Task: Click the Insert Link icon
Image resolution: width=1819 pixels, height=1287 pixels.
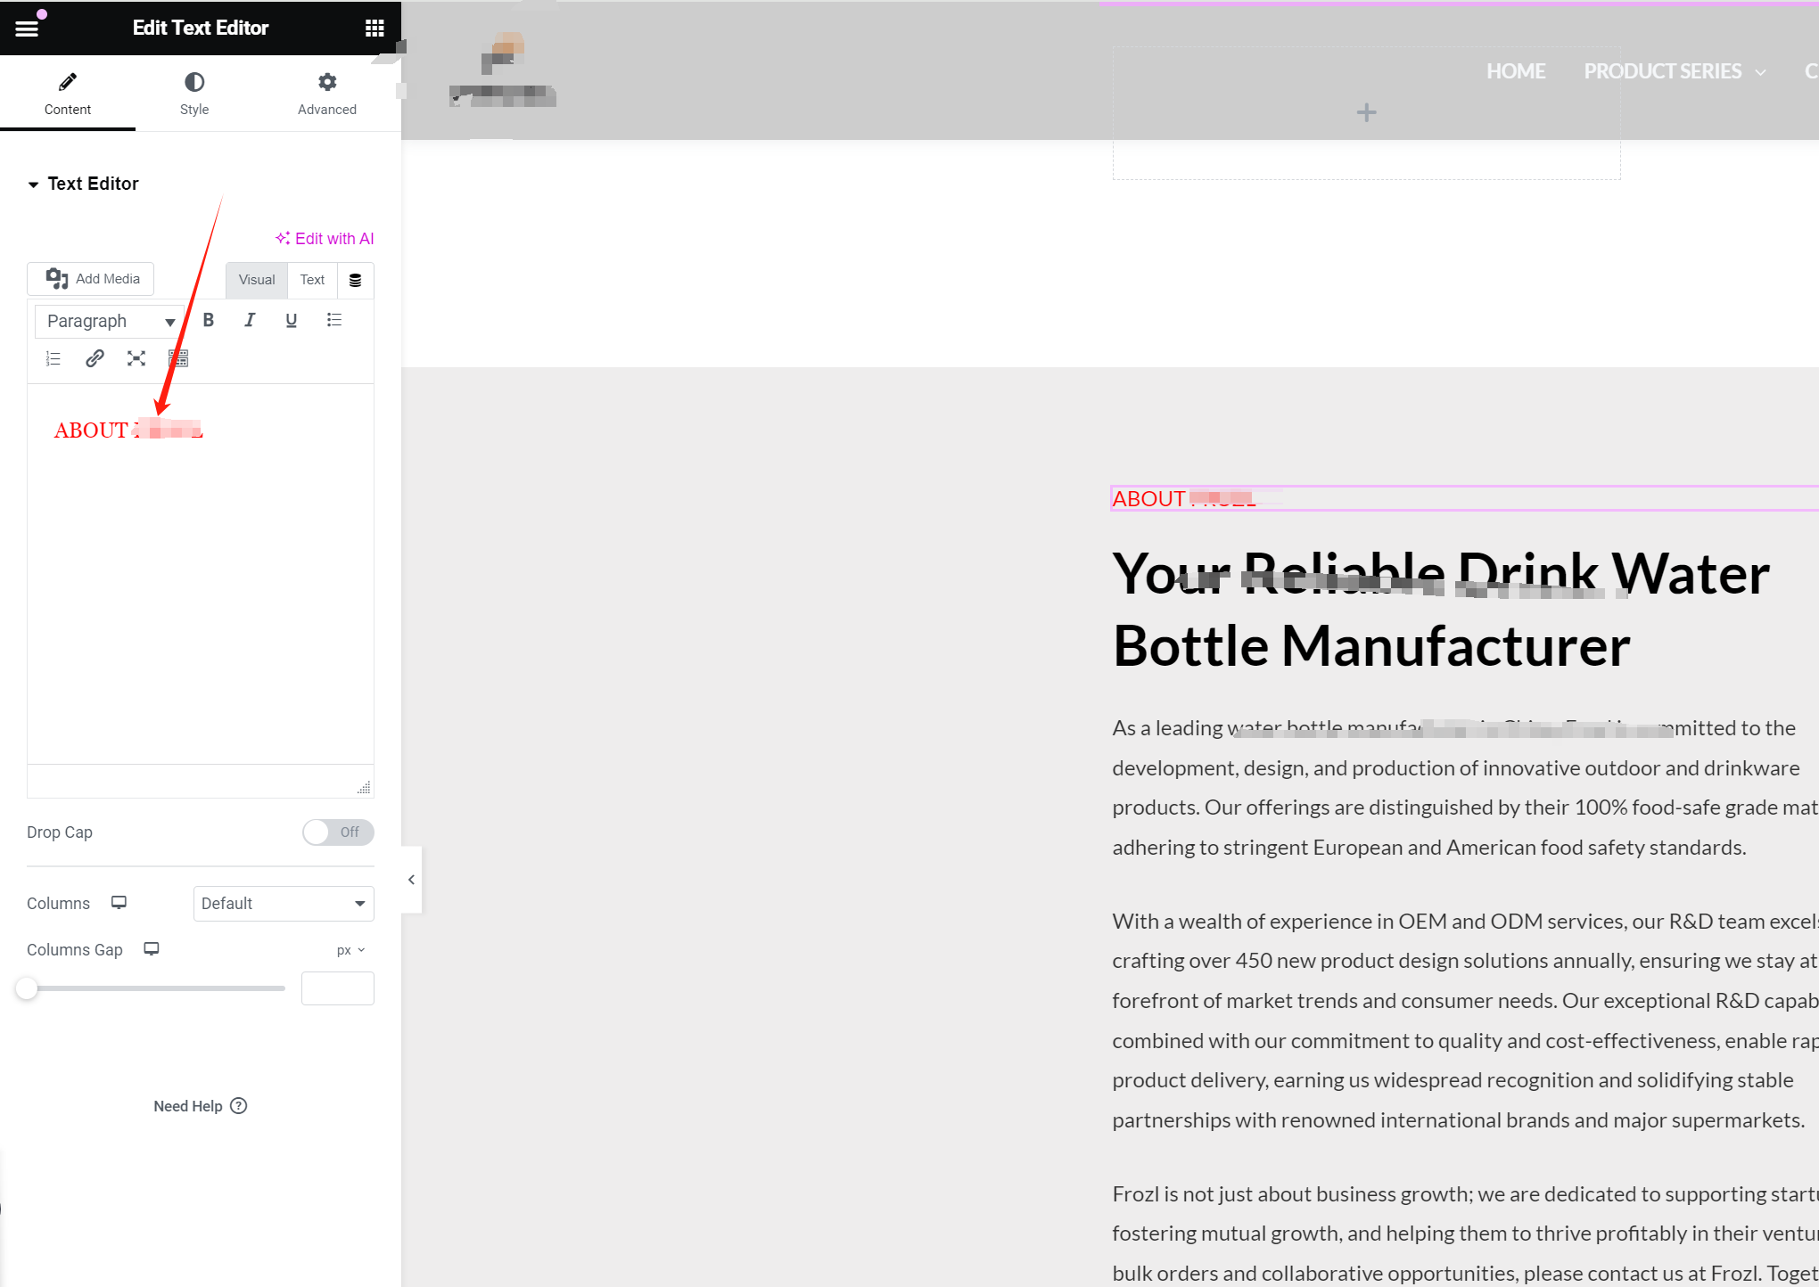Action: click(x=95, y=359)
